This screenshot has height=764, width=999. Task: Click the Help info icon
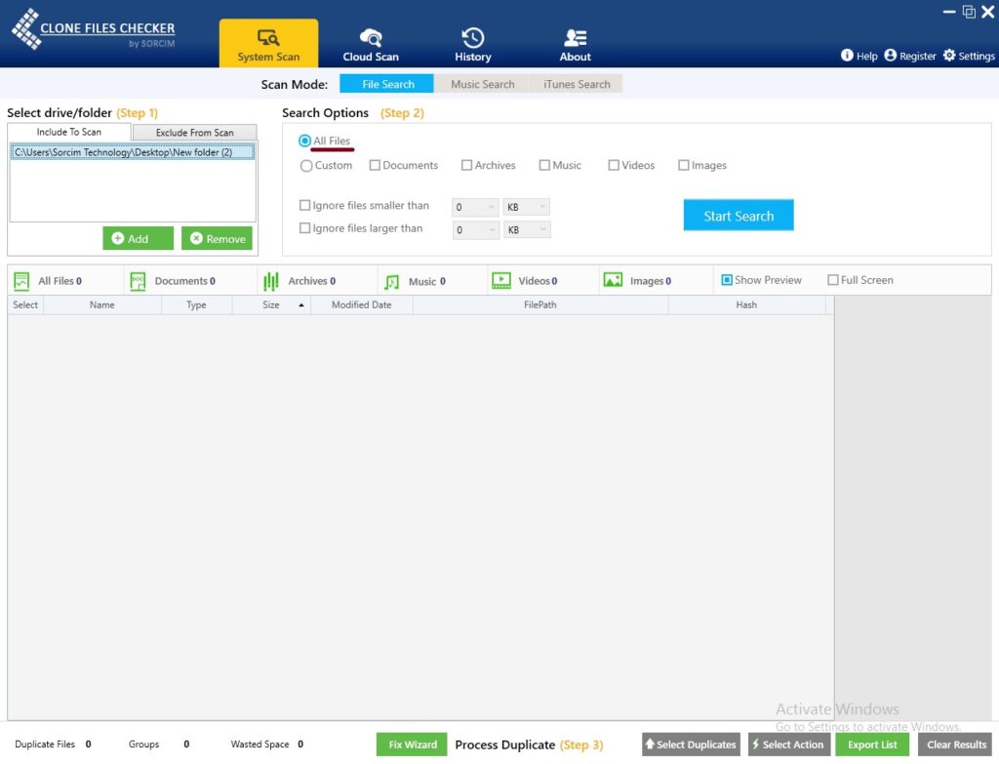[x=847, y=56]
